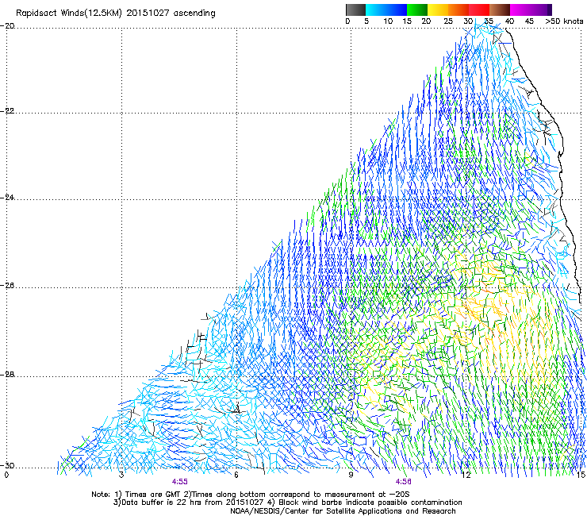Click the red 30-35 knots legend segment
Screen dimensions: 587x516
[x=479, y=10]
